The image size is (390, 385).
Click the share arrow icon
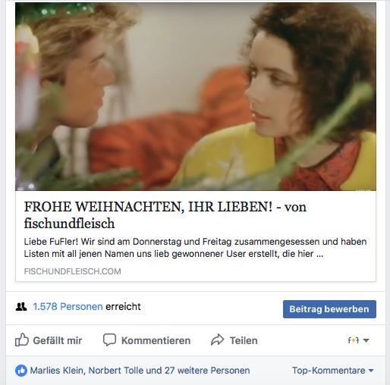click(218, 340)
